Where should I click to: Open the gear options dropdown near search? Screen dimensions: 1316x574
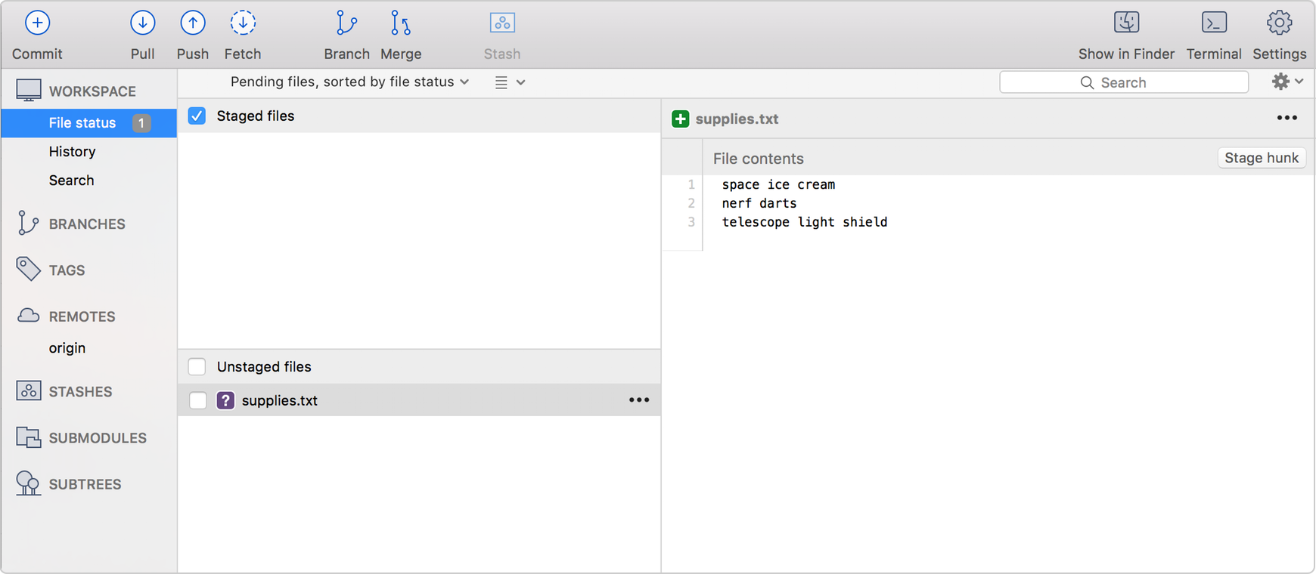(x=1287, y=82)
